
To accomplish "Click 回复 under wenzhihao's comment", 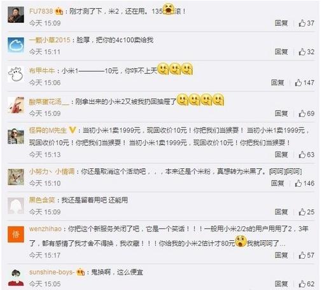I will pyautogui.click(x=281, y=255).
